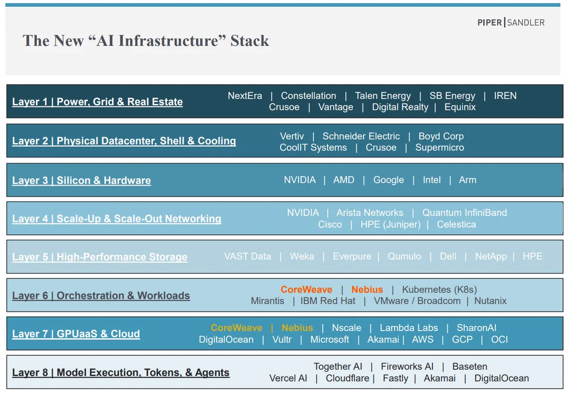This screenshot has width=568, height=394.
Task: Click Equinix
Action: coord(460,107)
